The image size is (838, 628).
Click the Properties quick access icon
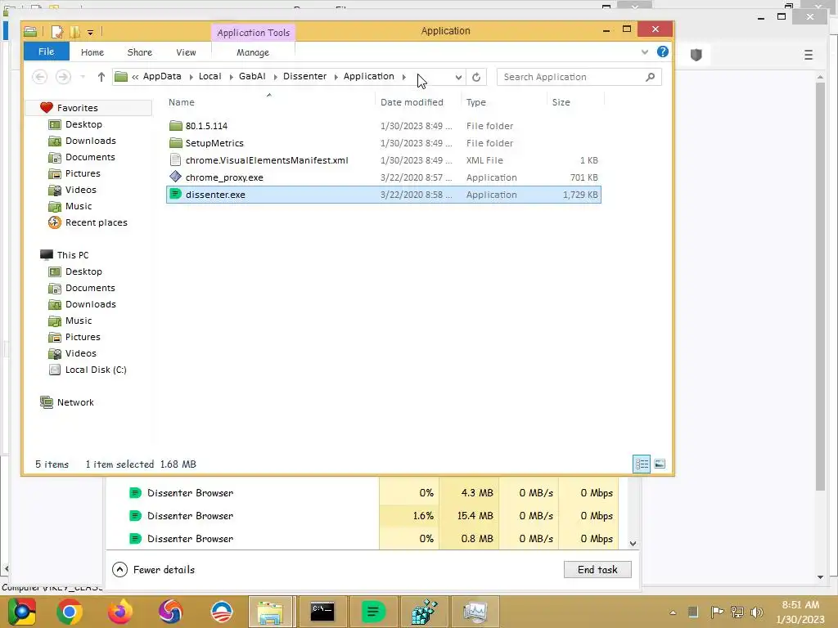coord(57,32)
